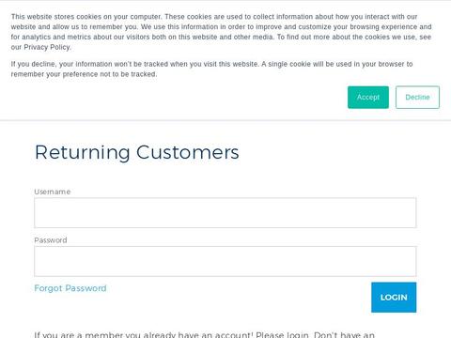Choose the outlined Decline button in cookie banner
Viewport: 451px width, 338px height.
pos(417,98)
